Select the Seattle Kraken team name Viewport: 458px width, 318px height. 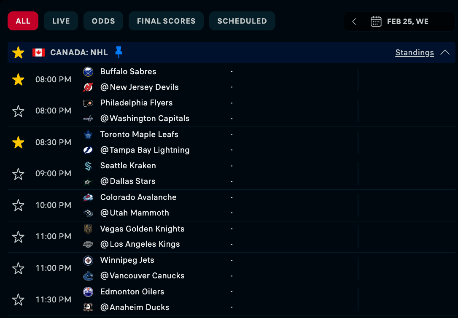click(128, 166)
